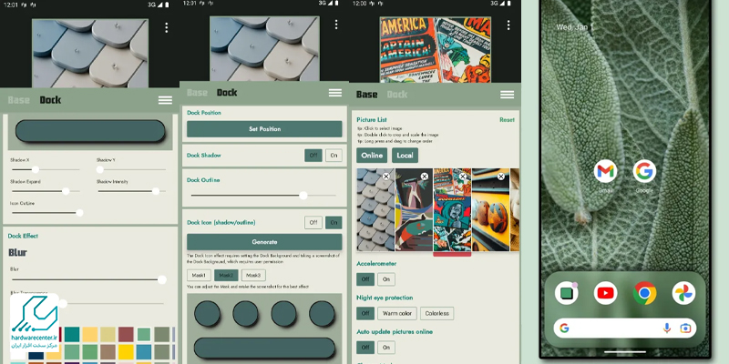Viewport: 729px width, 364px height.
Task: Tap the microphone in Google search bar
Action: point(667,328)
